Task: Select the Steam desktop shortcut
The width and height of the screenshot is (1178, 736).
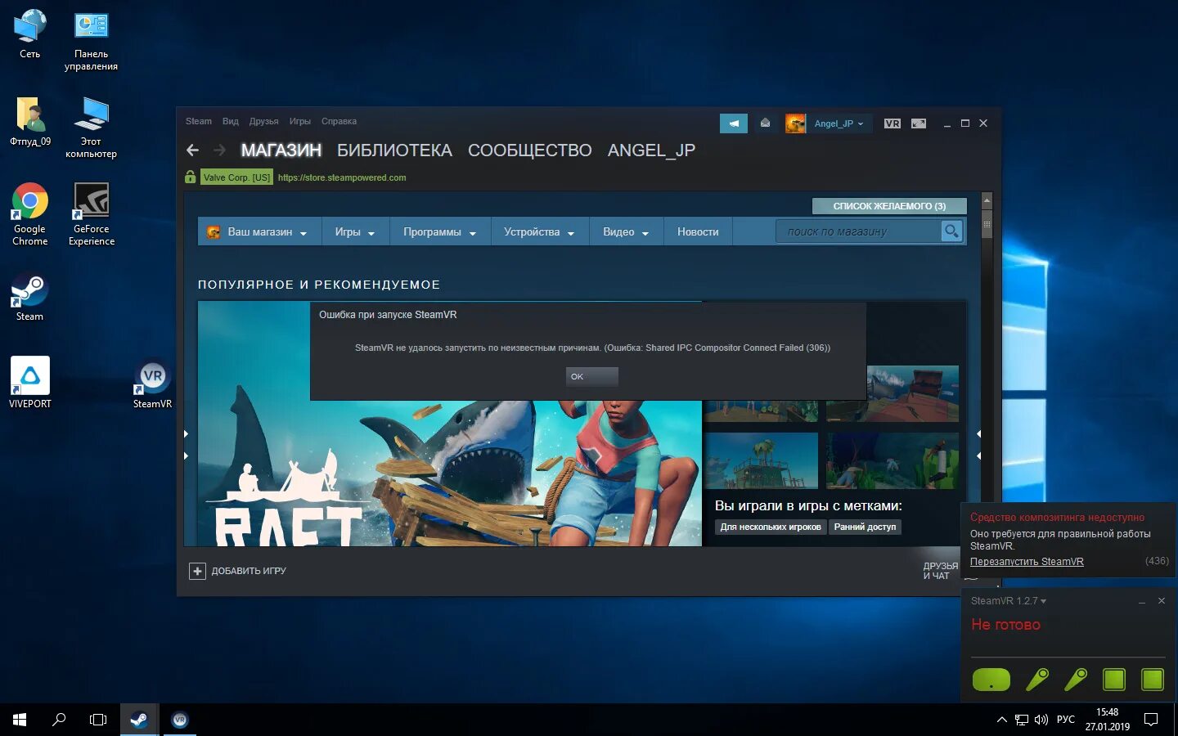Action: pos(30,296)
